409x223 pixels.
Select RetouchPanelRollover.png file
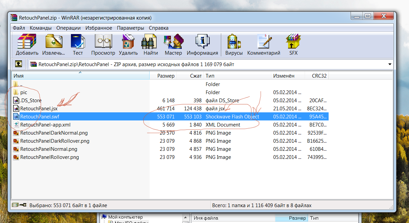[x=50, y=157]
